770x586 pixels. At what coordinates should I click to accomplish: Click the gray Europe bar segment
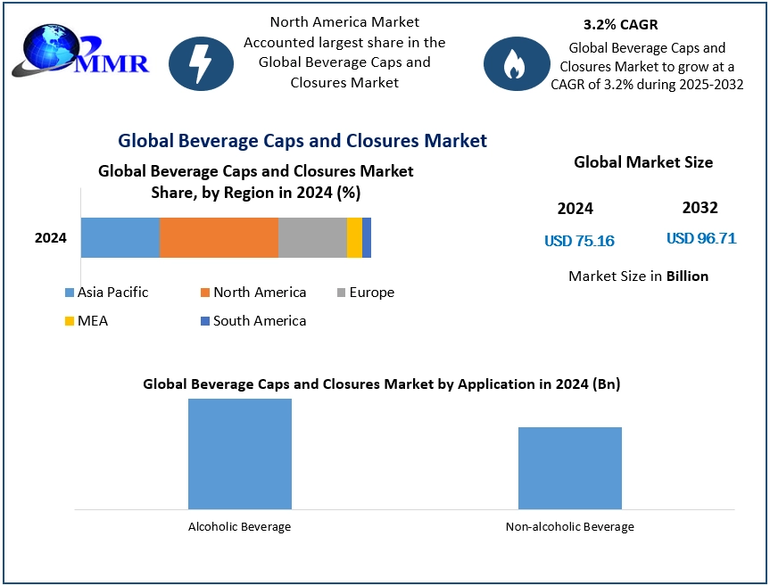coord(312,237)
